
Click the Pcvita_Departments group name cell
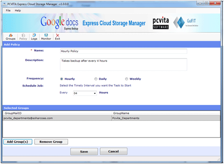(166, 118)
